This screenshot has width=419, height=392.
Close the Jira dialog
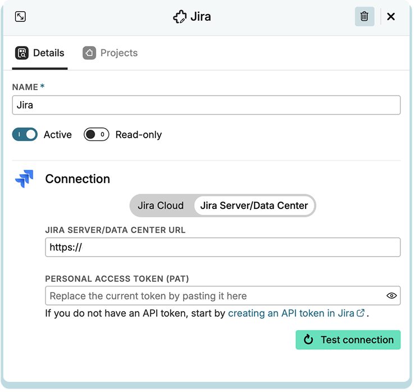(x=391, y=16)
